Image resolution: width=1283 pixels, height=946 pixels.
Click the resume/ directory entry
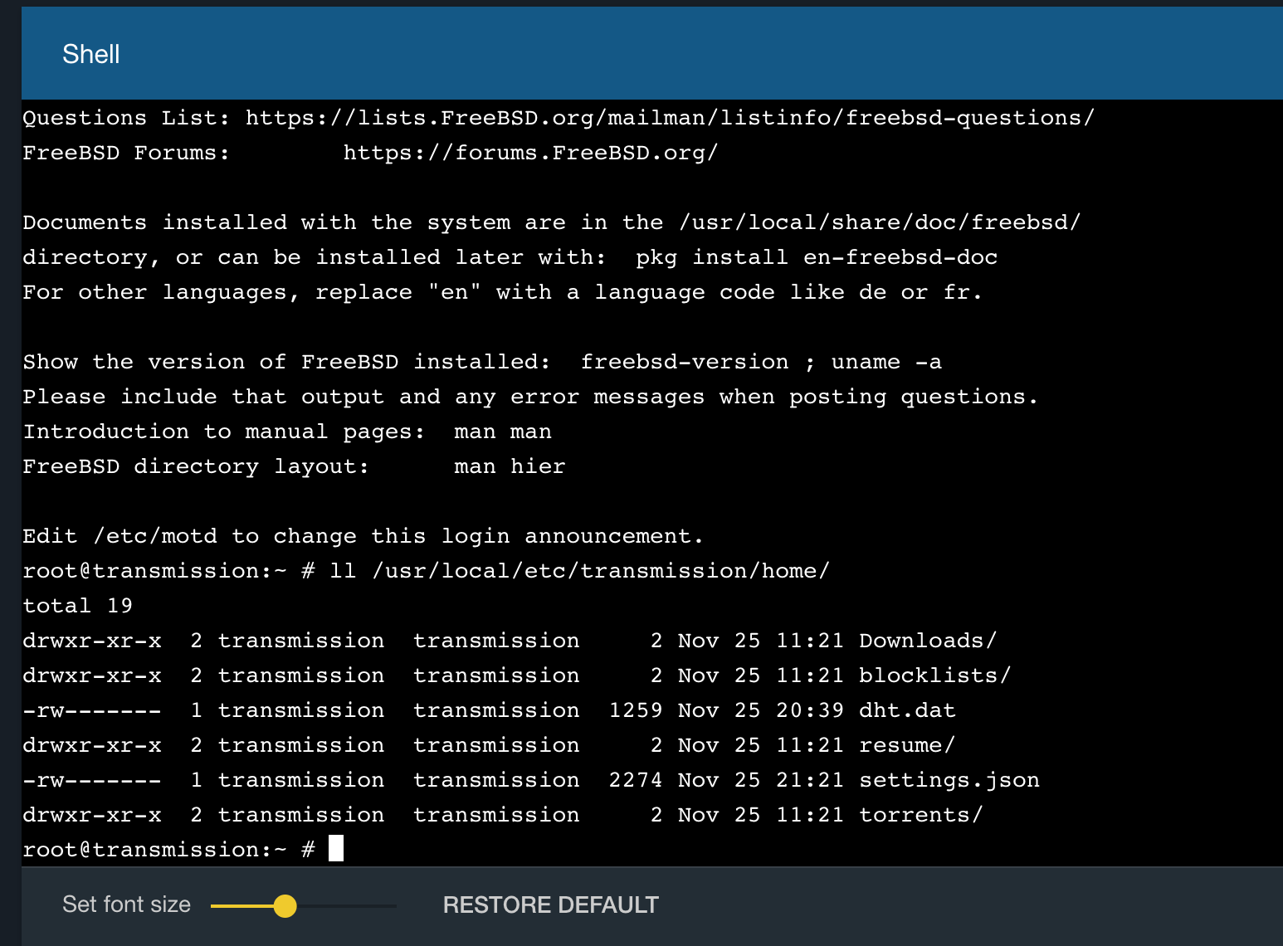[907, 745]
